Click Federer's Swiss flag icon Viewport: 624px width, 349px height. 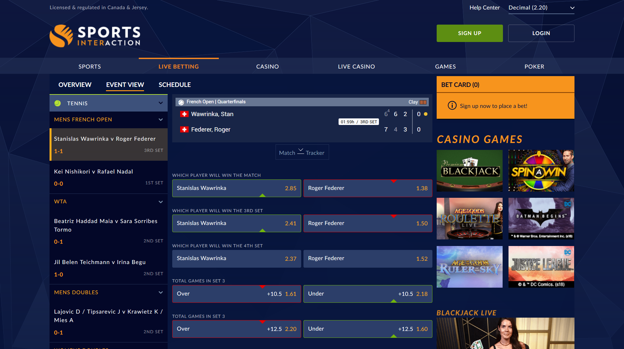click(x=184, y=130)
